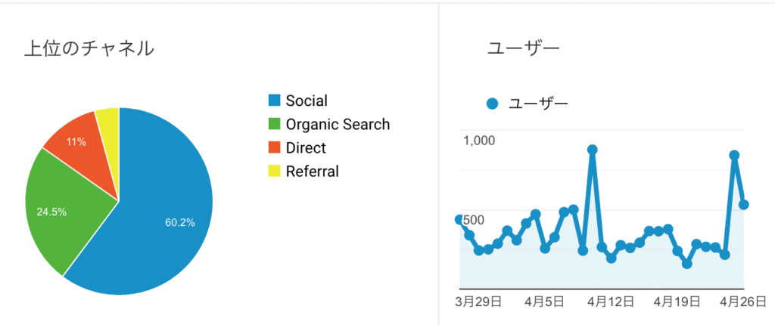The width and height of the screenshot is (775, 325).
Task: Click the green Organic Search legend swatch
Action: 274,125
